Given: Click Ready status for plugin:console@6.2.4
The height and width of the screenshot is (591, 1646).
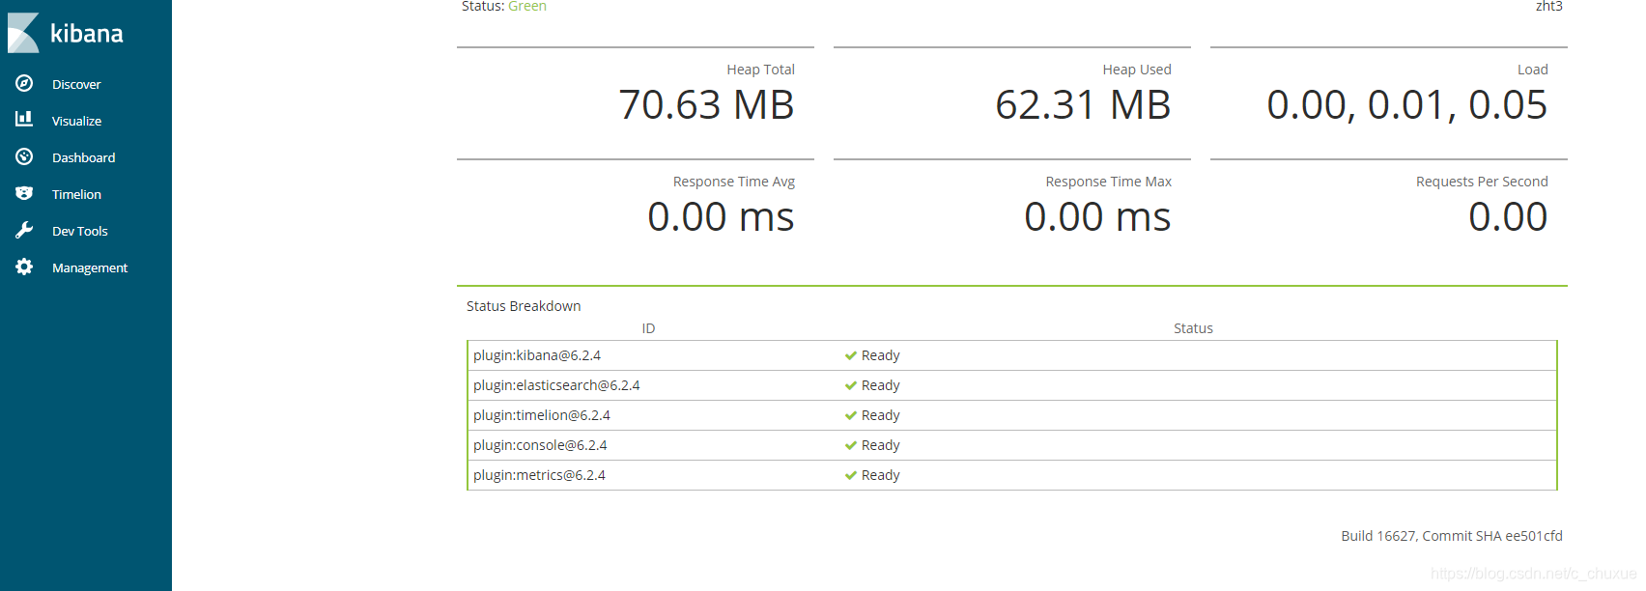Looking at the screenshot, I should point(880,445).
